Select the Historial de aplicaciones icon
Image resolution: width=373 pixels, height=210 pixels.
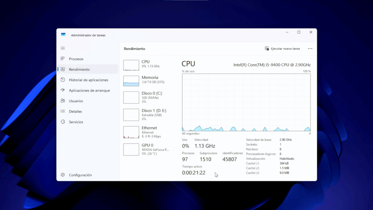coord(63,80)
